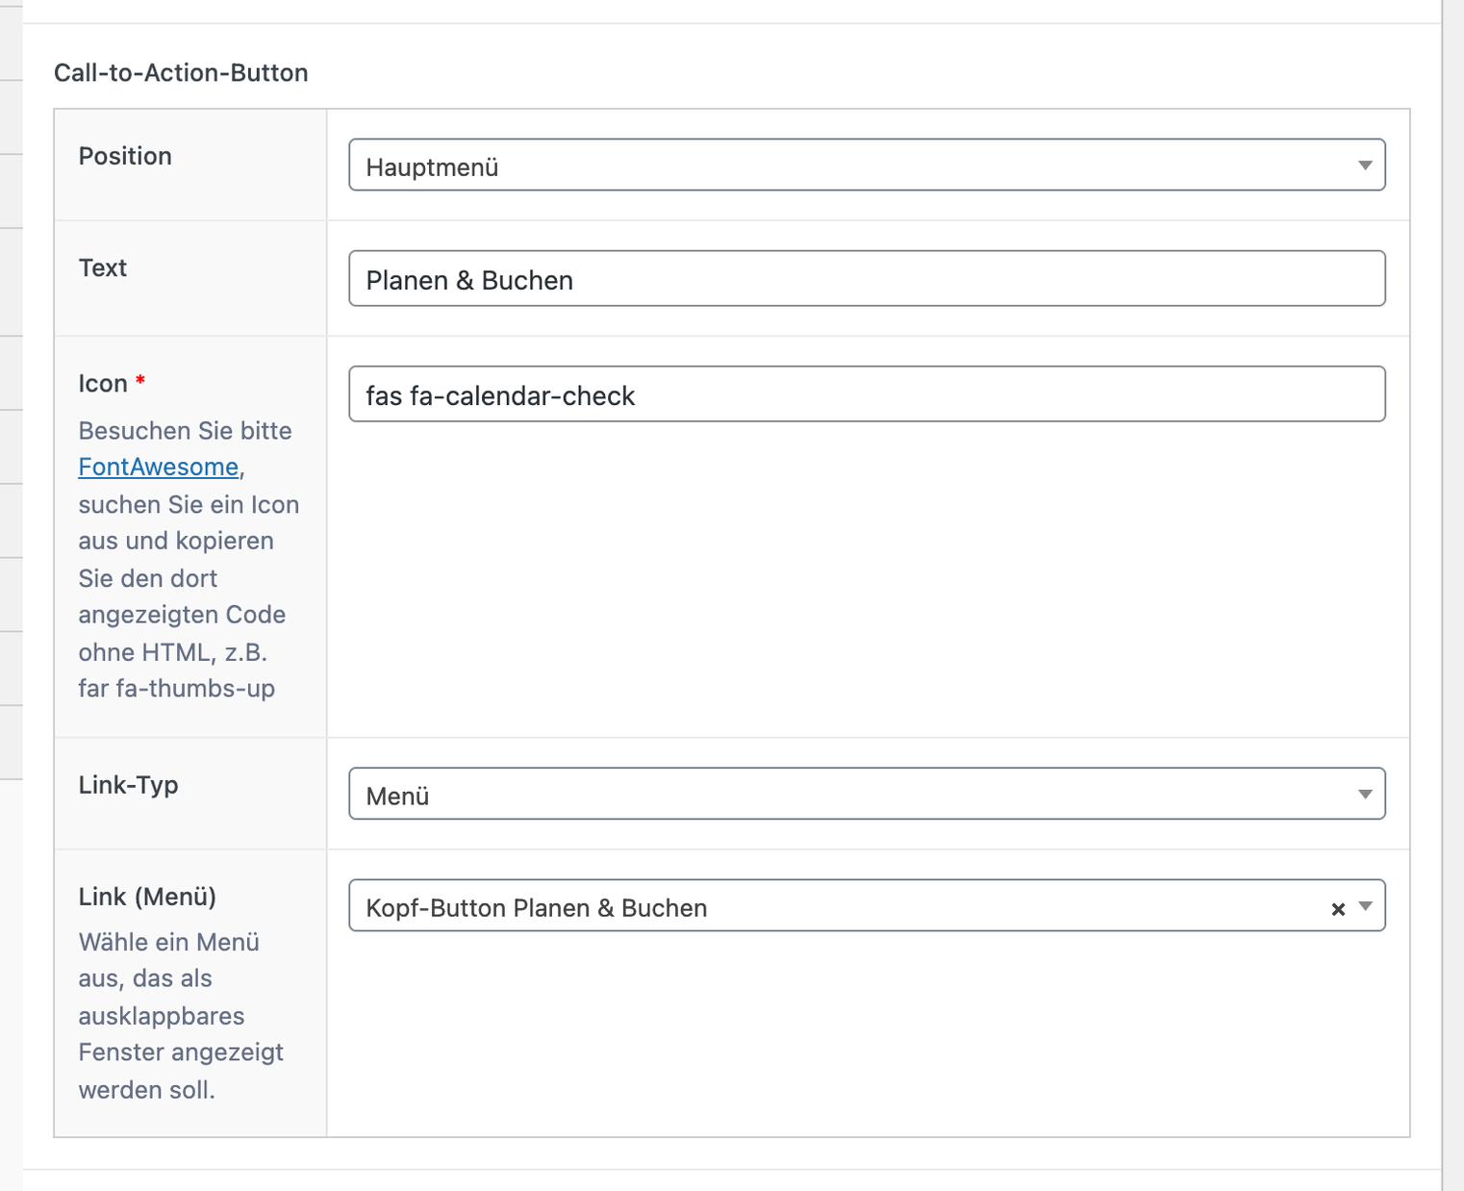Click the description starting 'Wähle ein Menü'
Image resolution: width=1464 pixels, height=1191 pixels.
click(181, 1016)
